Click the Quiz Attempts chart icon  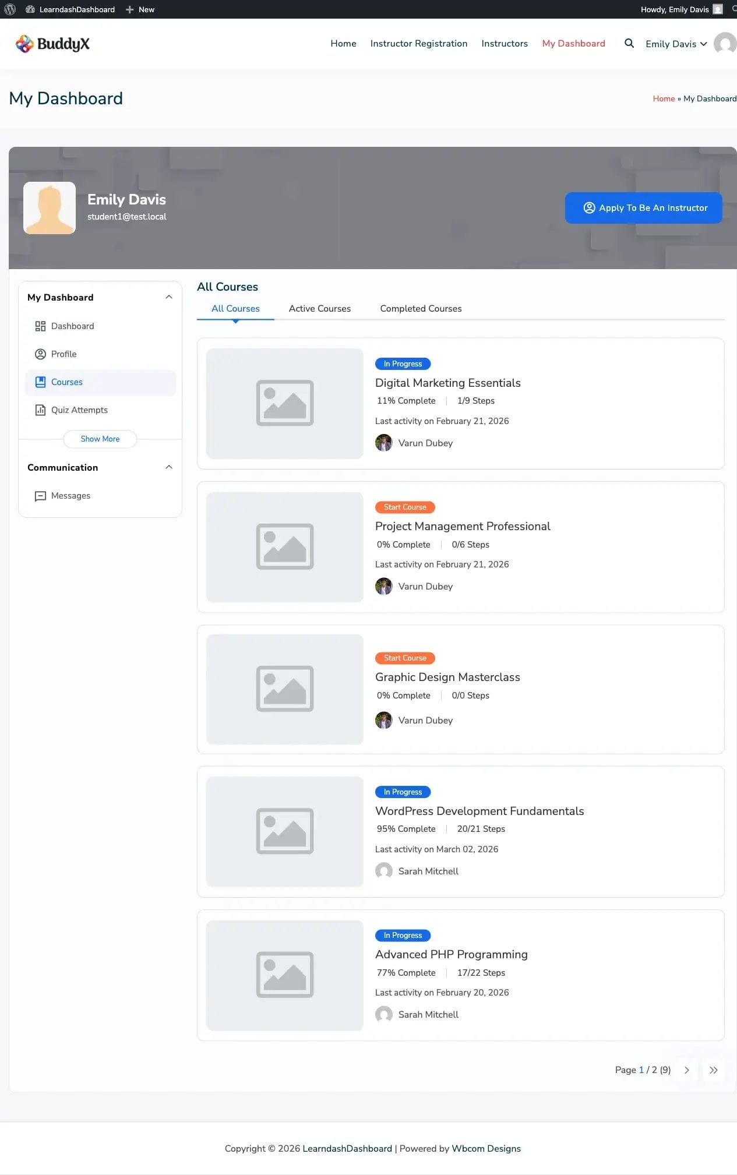point(40,410)
